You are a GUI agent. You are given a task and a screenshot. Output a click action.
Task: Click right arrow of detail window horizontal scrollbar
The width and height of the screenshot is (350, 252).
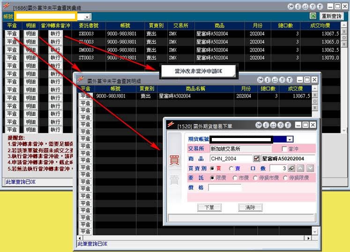pyautogui.click(x=308, y=238)
